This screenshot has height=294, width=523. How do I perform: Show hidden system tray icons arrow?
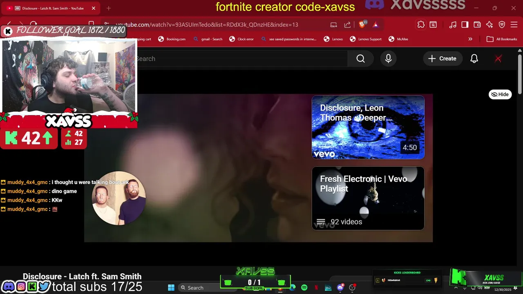(456, 287)
